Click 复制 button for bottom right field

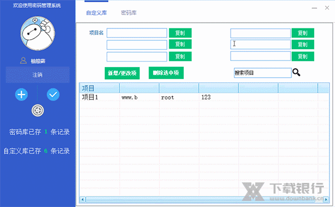pyautogui.click(x=303, y=57)
